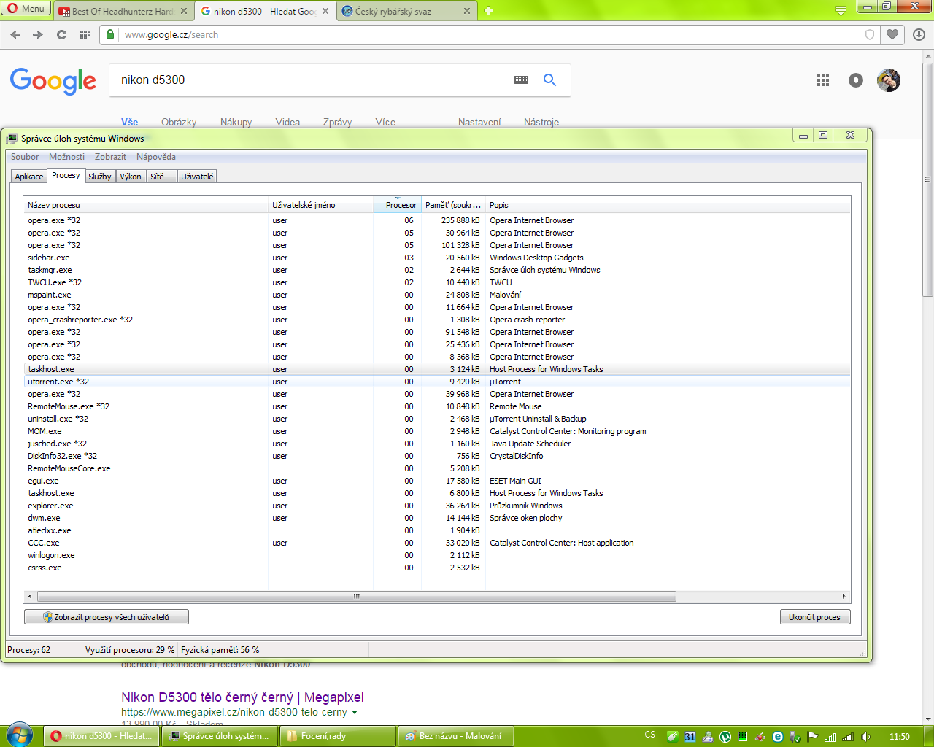Open the Google account avatar
Image resolution: width=934 pixels, height=747 pixels.
tap(889, 80)
